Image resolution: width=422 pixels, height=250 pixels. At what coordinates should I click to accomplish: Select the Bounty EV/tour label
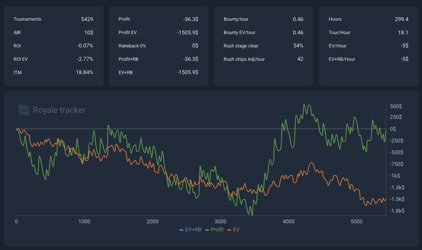[x=239, y=32]
